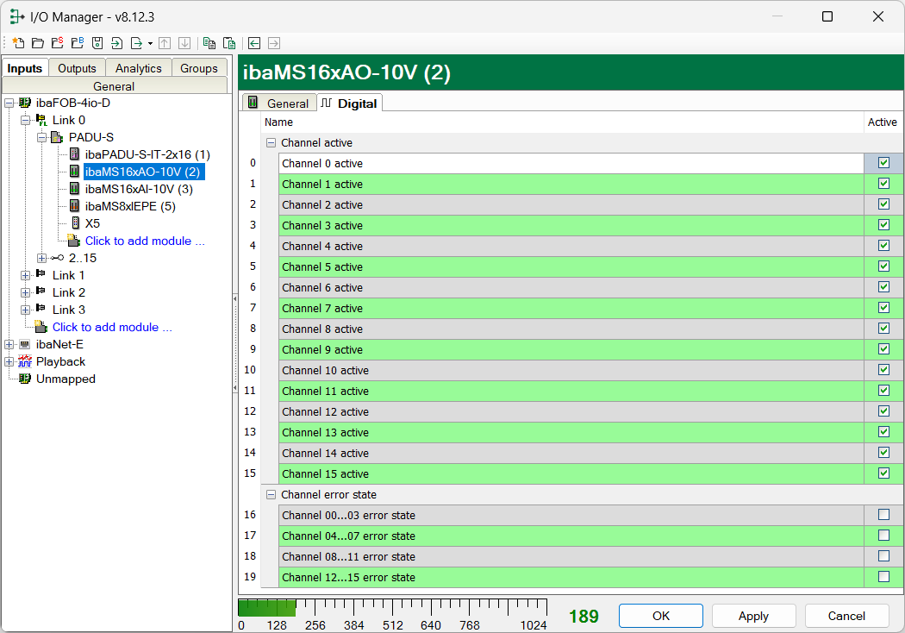Screen dimensions: 905x633
Task: Uncheck Channel 3 active checkbox
Action: click(883, 225)
